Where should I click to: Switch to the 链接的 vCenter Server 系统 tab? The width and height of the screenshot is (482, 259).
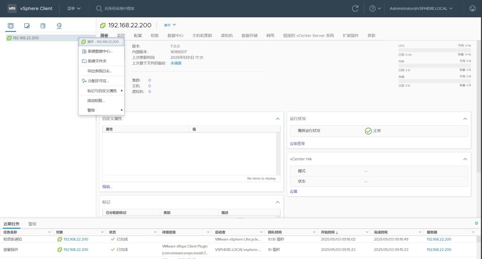309,36
